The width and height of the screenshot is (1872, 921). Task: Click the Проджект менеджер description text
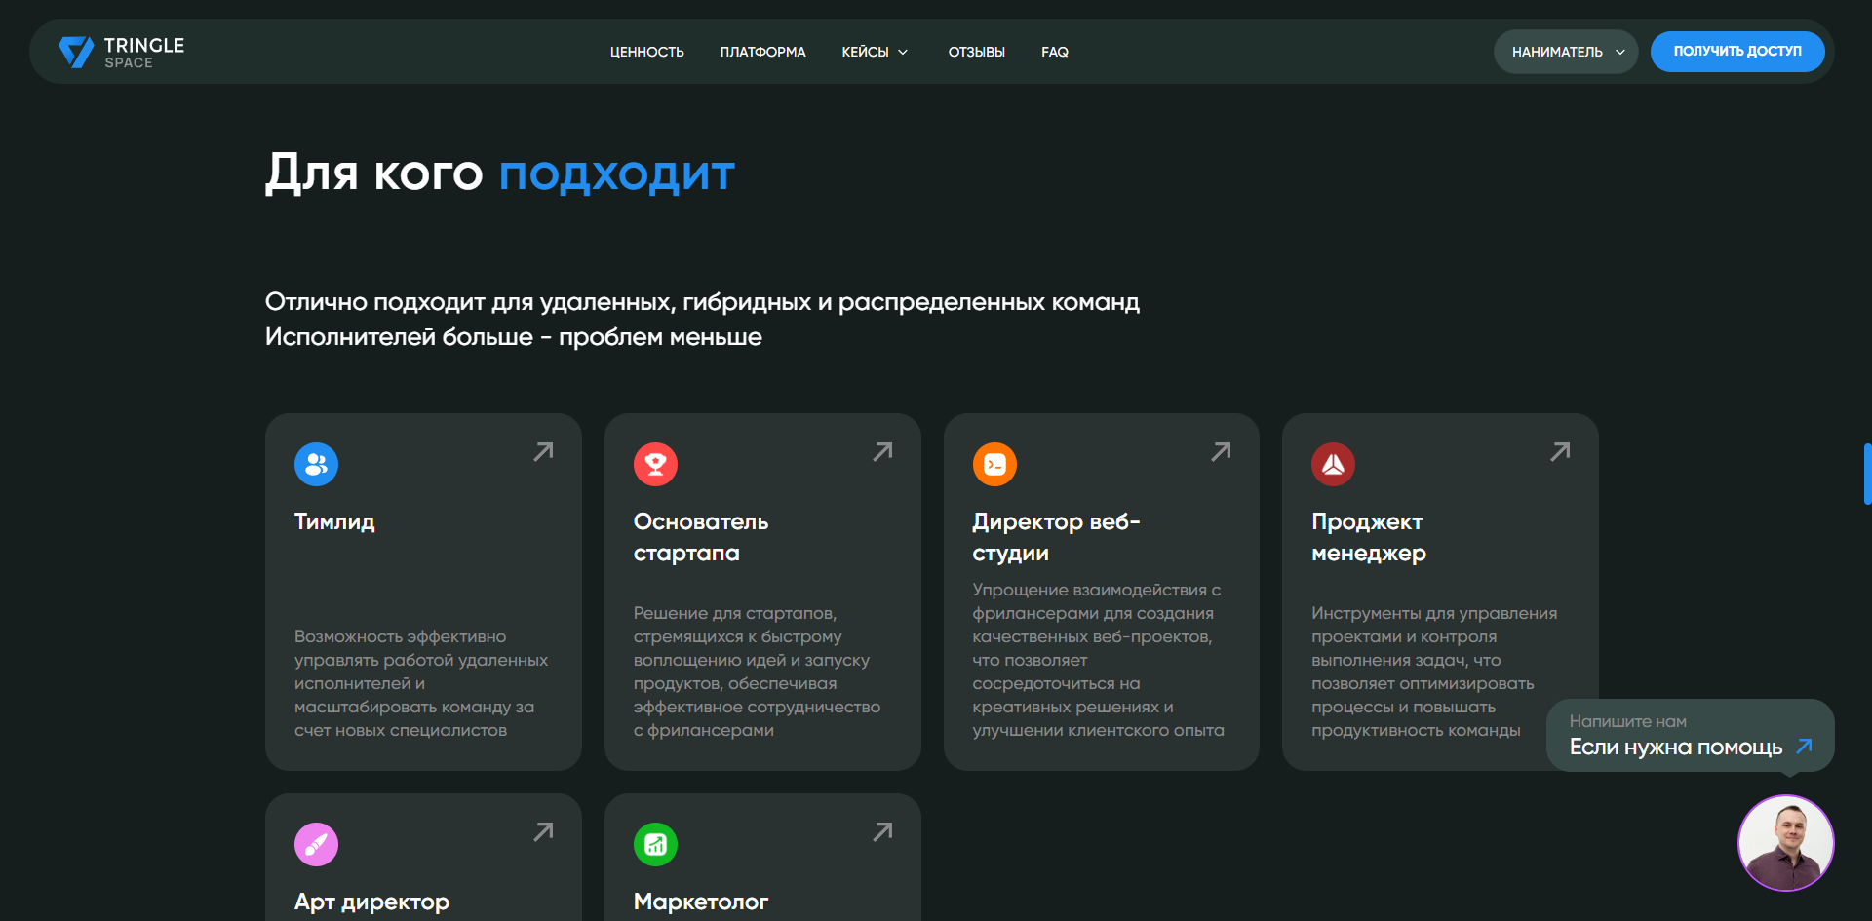pyautogui.click(x=1434, y=672)
